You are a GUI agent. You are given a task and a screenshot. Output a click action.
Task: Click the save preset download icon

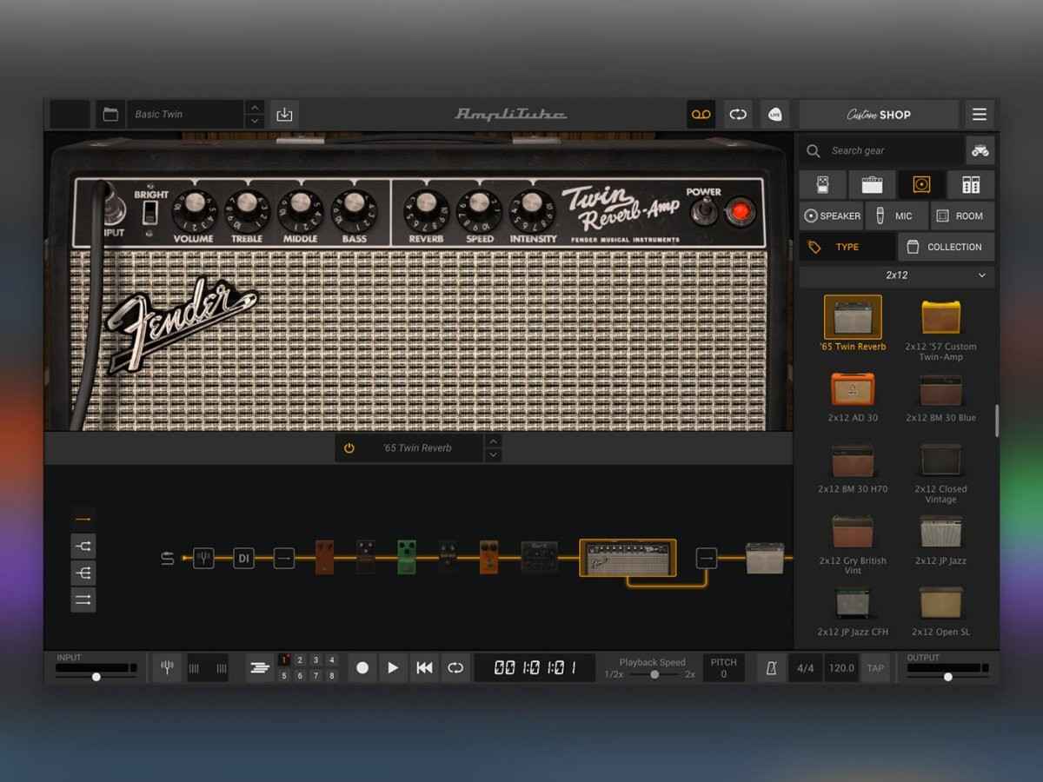[x=283, y=115]
